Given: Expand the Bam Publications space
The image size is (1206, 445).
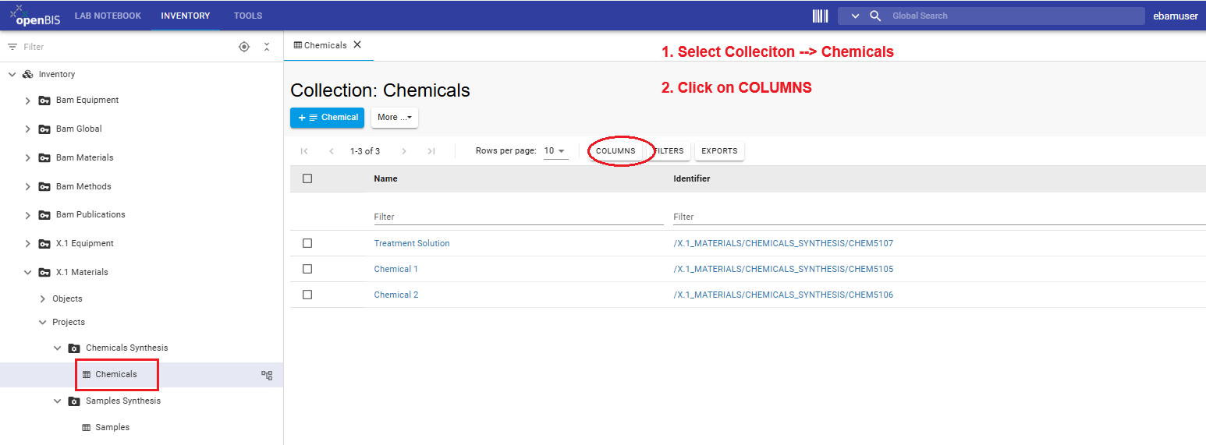Looking at the screenshot, I should (28, 214).
